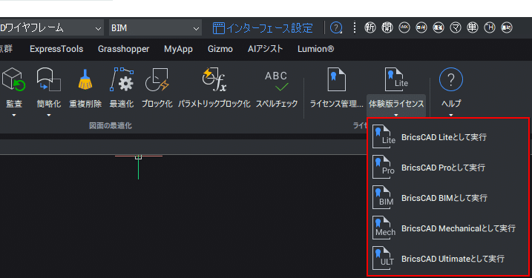Click the round 日付 icon

[x=421, y=27]
